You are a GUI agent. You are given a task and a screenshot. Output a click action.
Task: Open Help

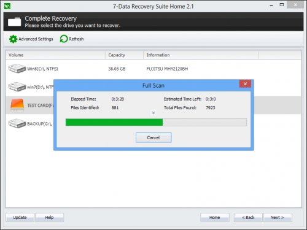[x=49, y=218]
